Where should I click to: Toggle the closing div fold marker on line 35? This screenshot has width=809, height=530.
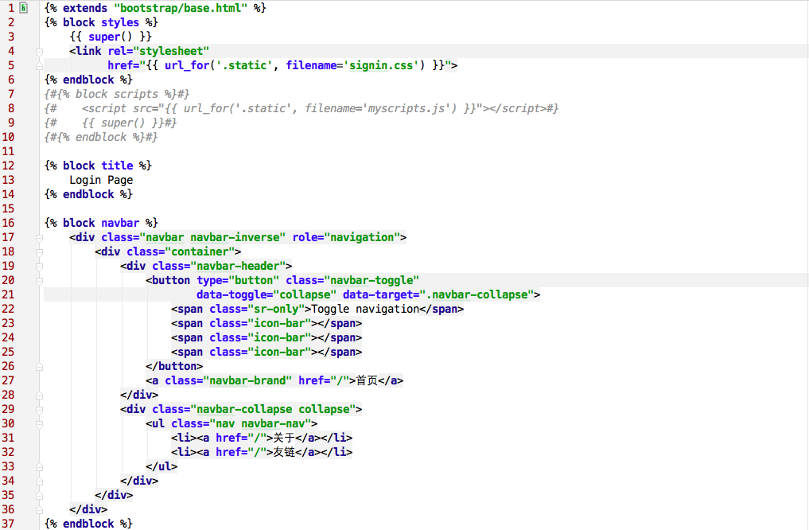39,496
